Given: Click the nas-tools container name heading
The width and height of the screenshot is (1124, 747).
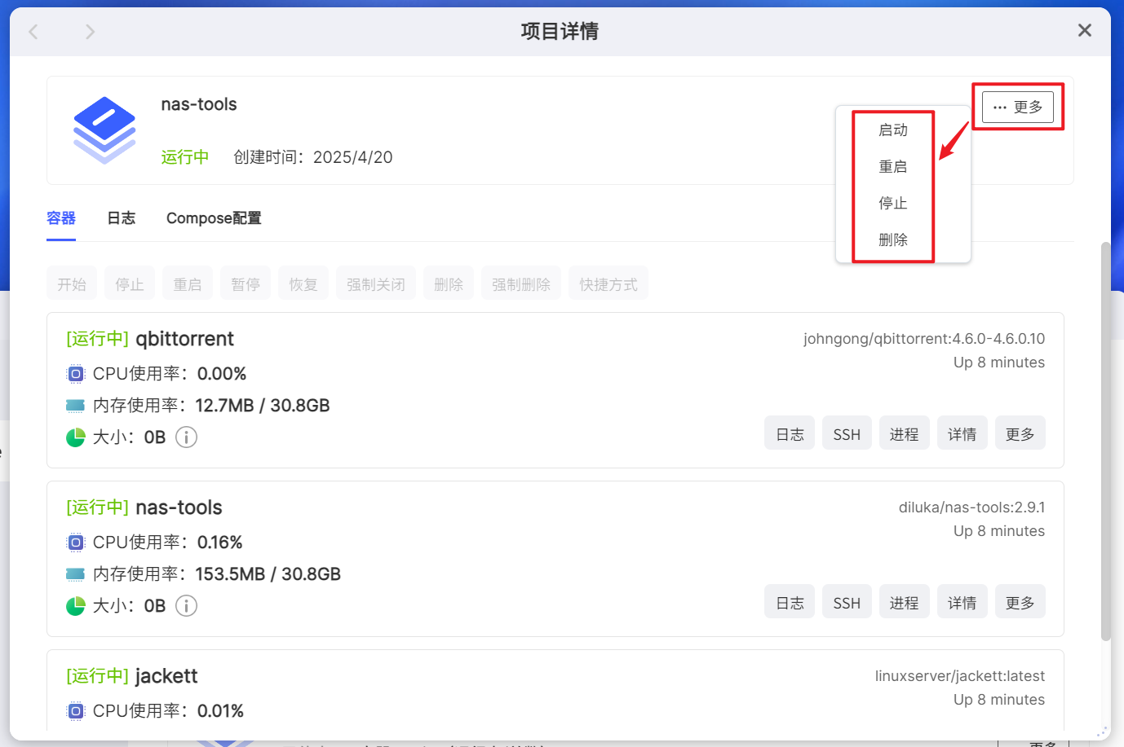Looking at the screenshot, I should (x=179, y=508).
